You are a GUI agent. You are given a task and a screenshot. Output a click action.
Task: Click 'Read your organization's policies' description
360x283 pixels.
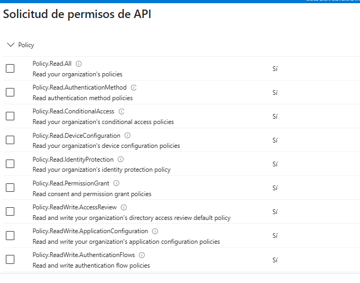pos(77,74)
